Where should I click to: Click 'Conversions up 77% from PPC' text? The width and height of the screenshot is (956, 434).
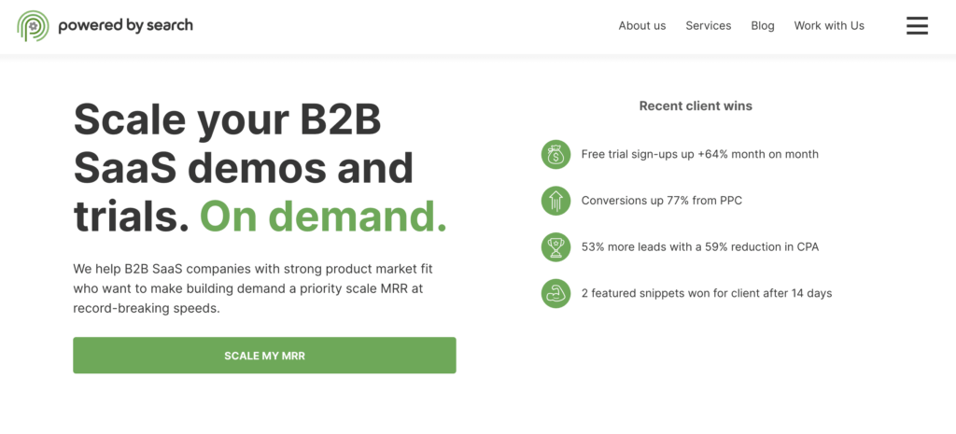pyautogui.click(x=662, y=201)
